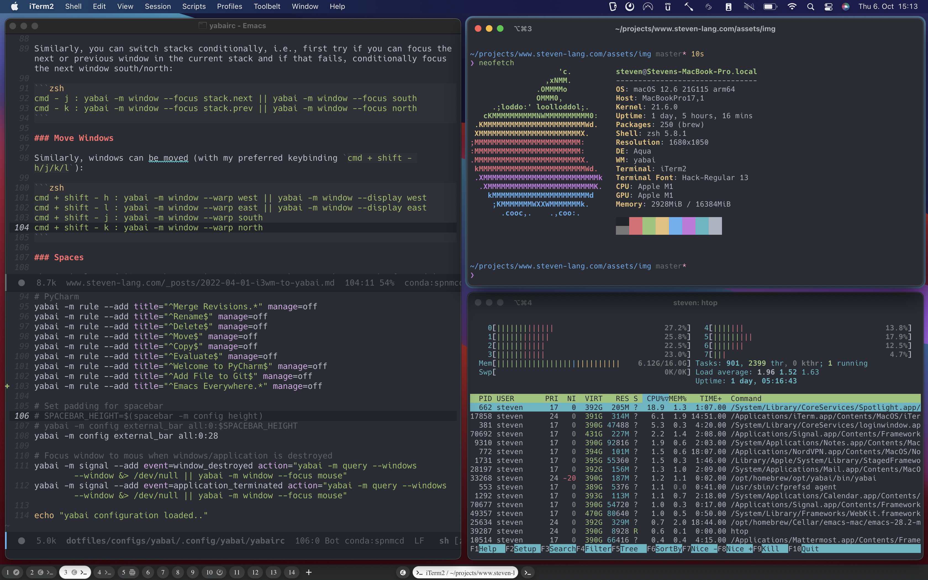The image size is (928, 580).
Task: Select Spotlight.app process row PID 662
Action: tap(695, 407)
